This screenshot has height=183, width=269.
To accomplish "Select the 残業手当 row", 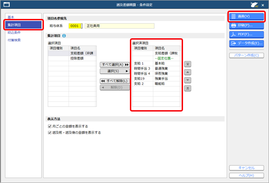I will 156,79.
